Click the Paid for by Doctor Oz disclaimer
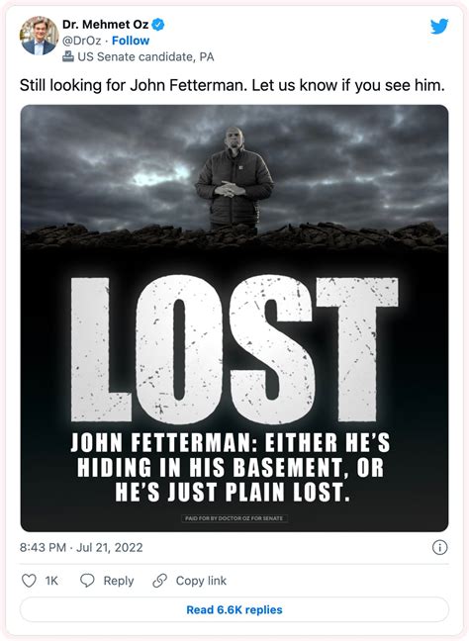 click(234, 518)
